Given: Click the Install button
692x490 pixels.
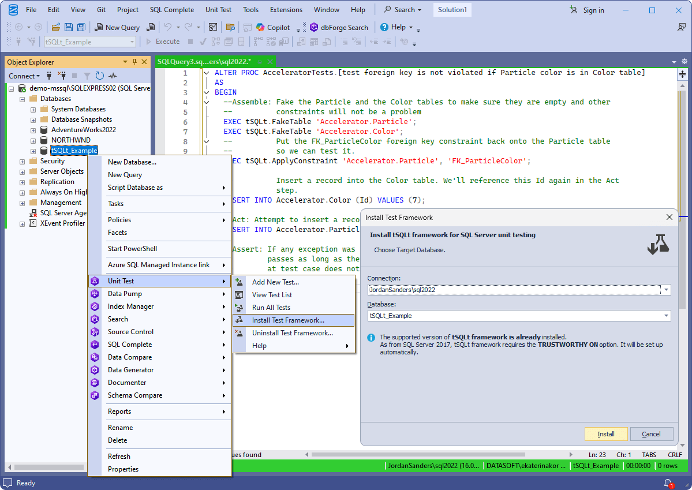Looking at the screenshot, I should tap(606, 434).
